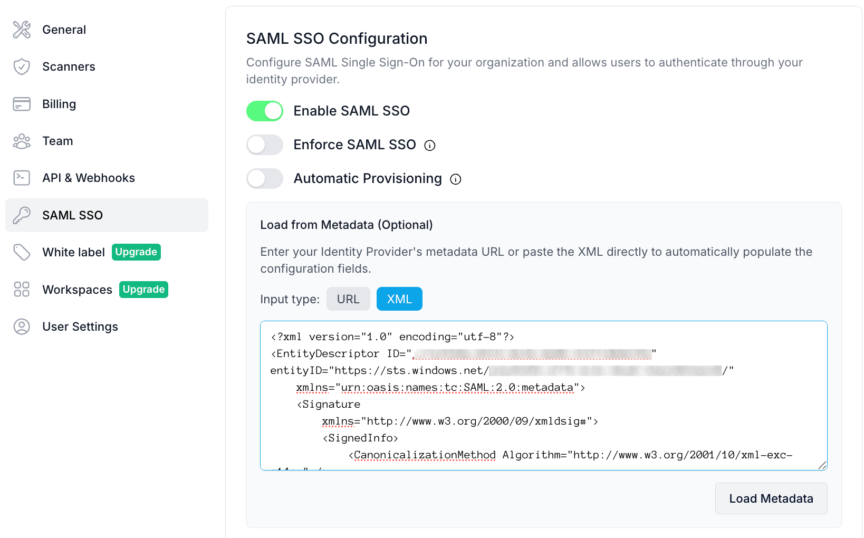
Task: Enable Automatic Provisioning toggle
Action: click(265, 179)
